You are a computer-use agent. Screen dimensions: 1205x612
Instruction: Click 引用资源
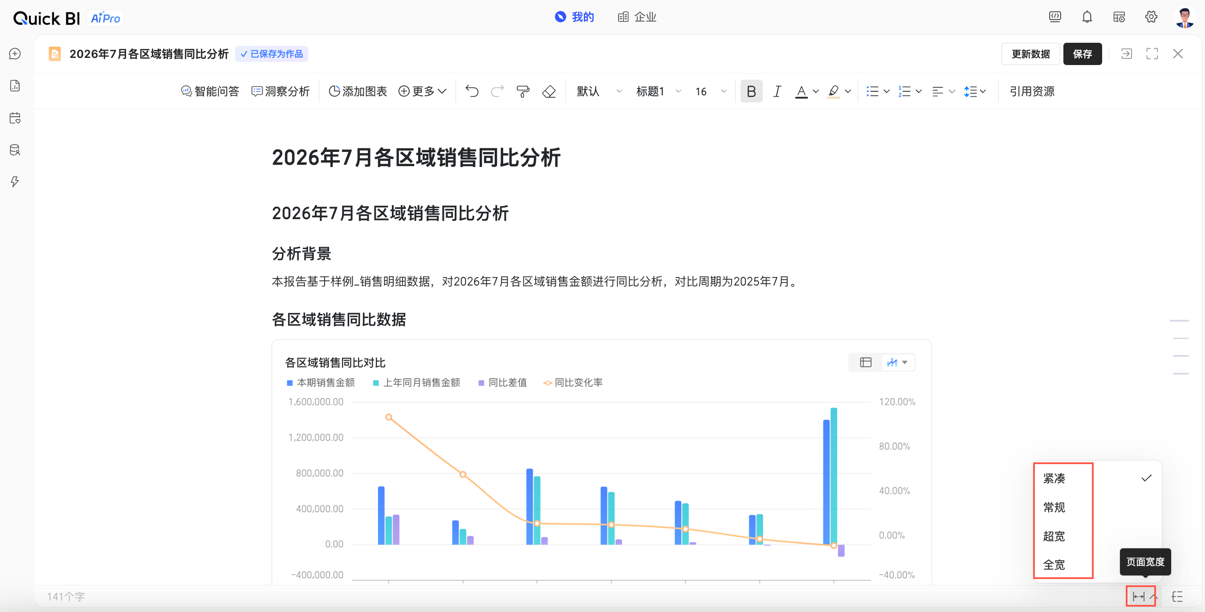(x=1032, y=91)
